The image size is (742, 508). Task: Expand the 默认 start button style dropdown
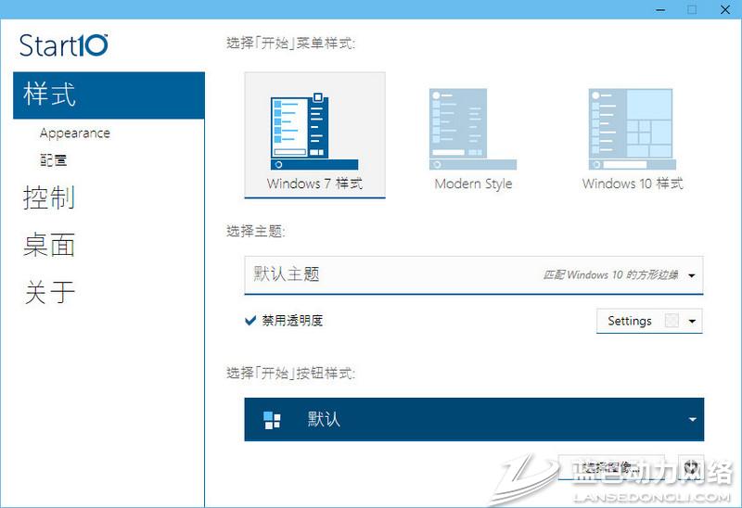(692, 420)
